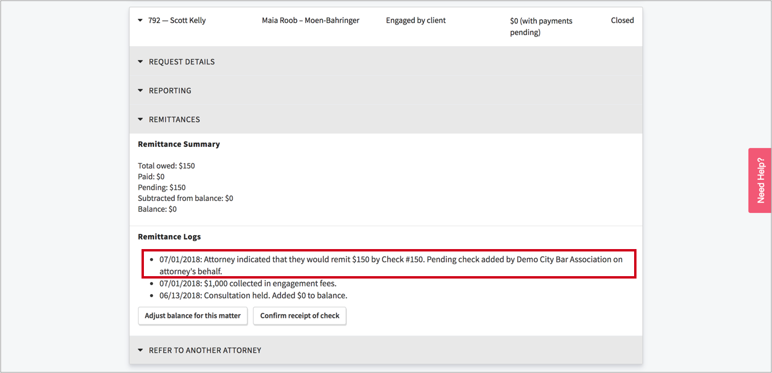772x373 pixels.
Task: Click the Closed status label
Action: click(622, 20)
